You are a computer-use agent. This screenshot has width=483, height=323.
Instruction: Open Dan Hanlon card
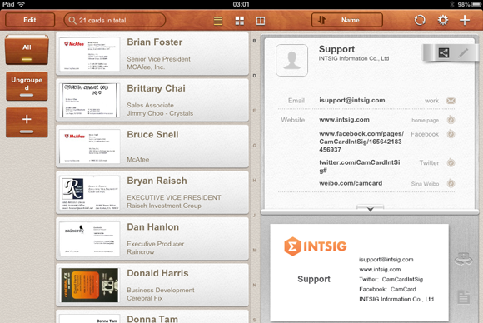click(152, 239)
